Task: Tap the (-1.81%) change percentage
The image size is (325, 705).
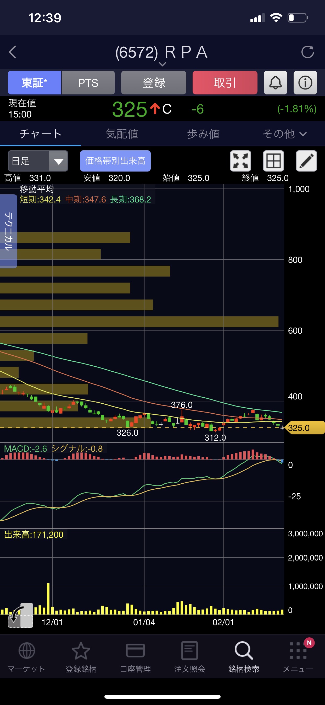Action: pos(297,109)
